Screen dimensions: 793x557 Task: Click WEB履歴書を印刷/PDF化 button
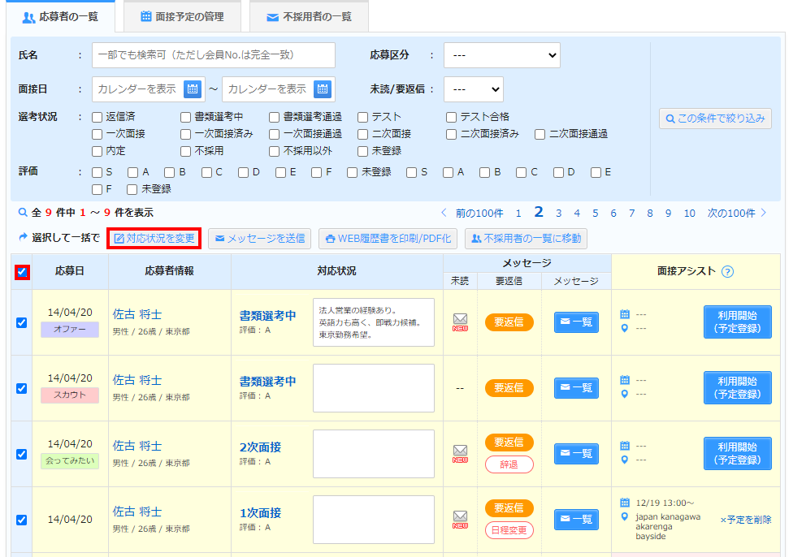[388, 239]
